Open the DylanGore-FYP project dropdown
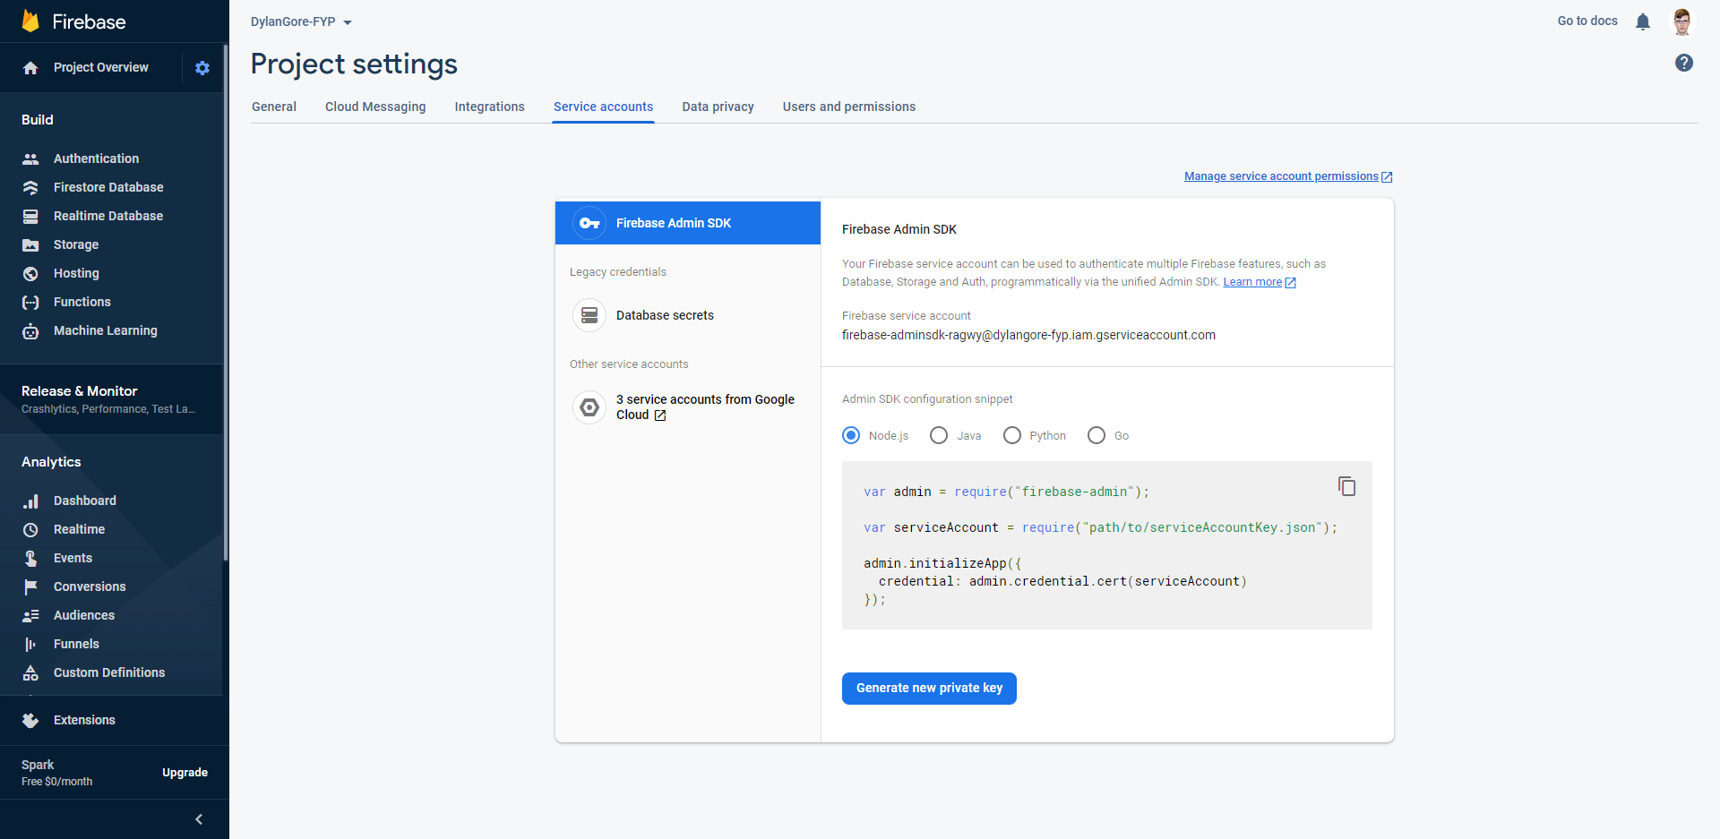 [x=301, y=21]
